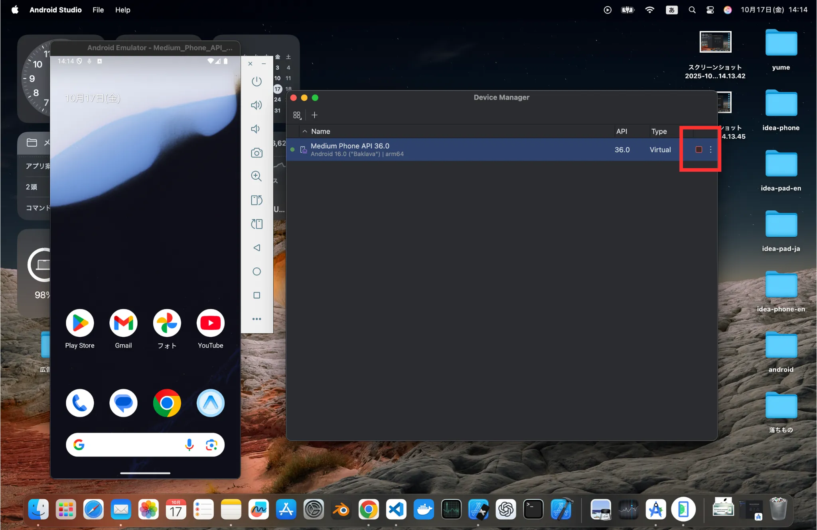This screenshot has height=530, width=817.
Task: Open the File menu in Android Studio
Action: click(x=98, y=10)
